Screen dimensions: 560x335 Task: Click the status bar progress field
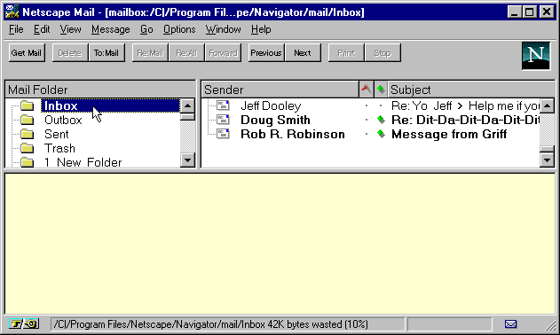point(450,324)
